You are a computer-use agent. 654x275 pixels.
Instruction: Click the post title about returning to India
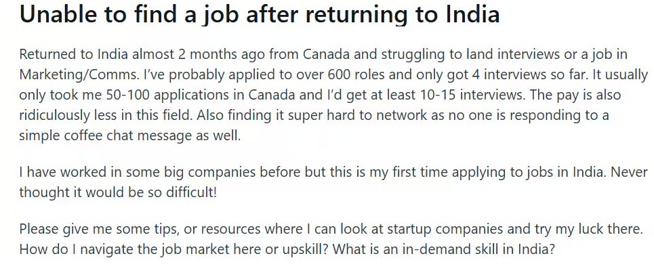(260, 15)
